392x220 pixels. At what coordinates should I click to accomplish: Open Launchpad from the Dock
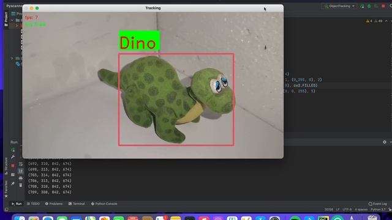34,219
